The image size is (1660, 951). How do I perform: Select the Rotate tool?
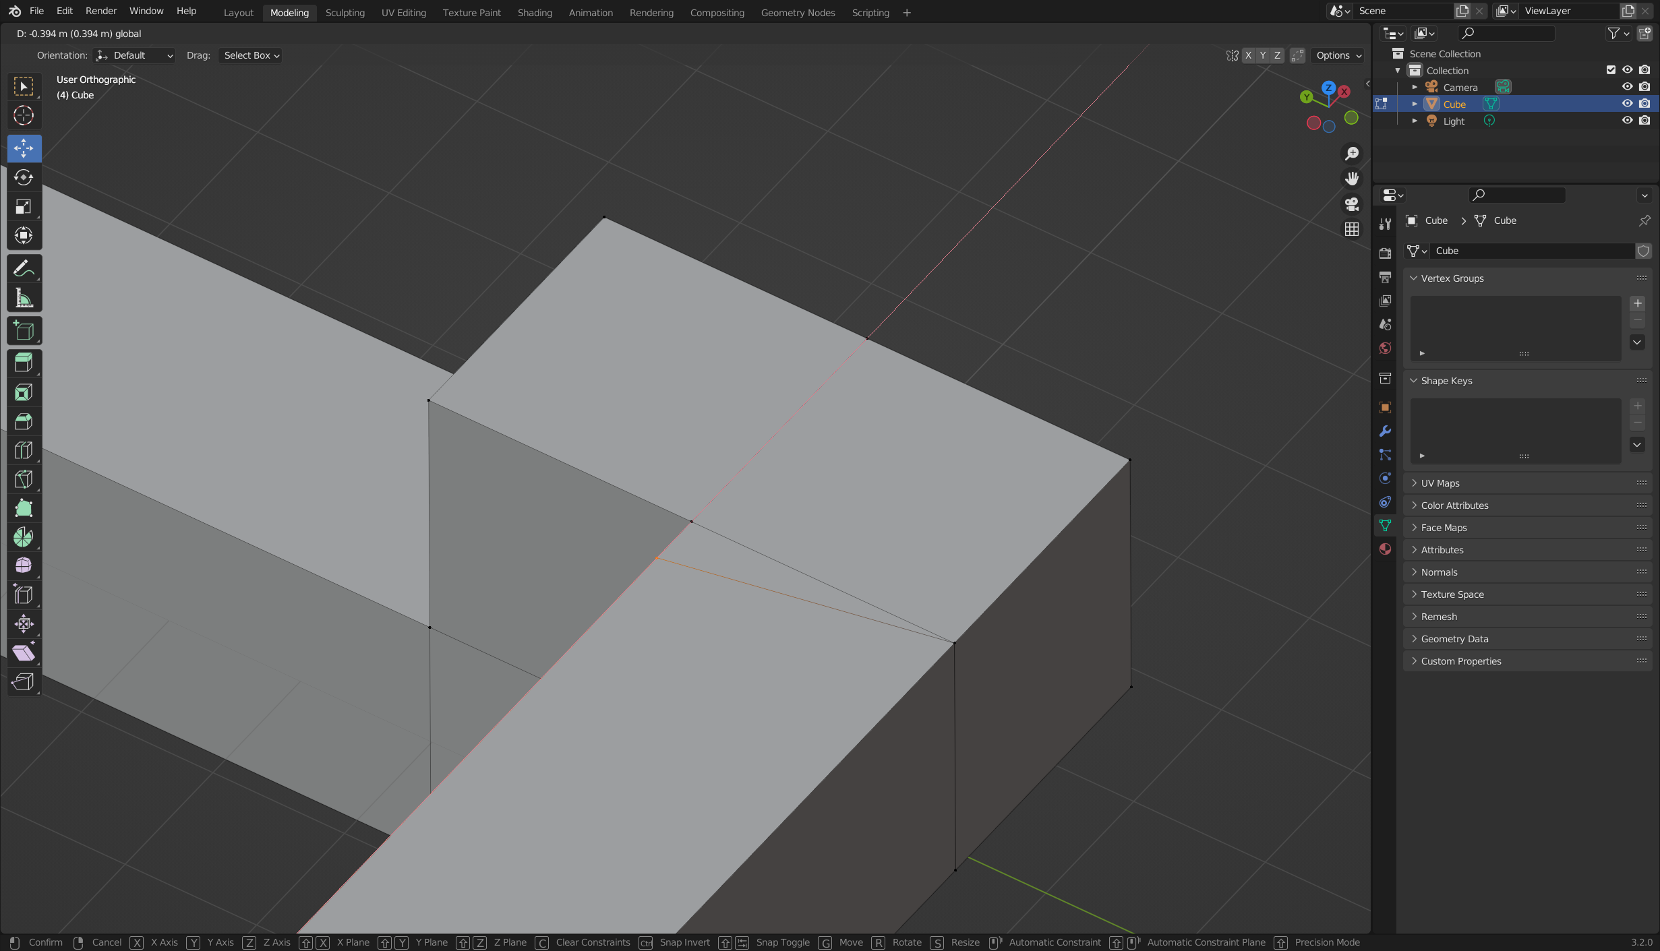click(x=24, y=177)
